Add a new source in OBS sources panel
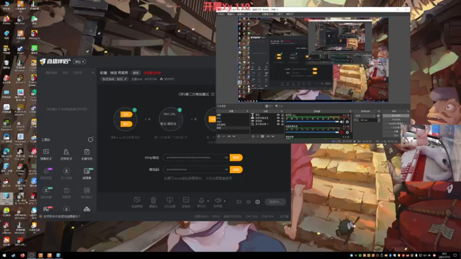Image resolution: width=461 pixels, height=259 pixels. click(x=253, y=136)
